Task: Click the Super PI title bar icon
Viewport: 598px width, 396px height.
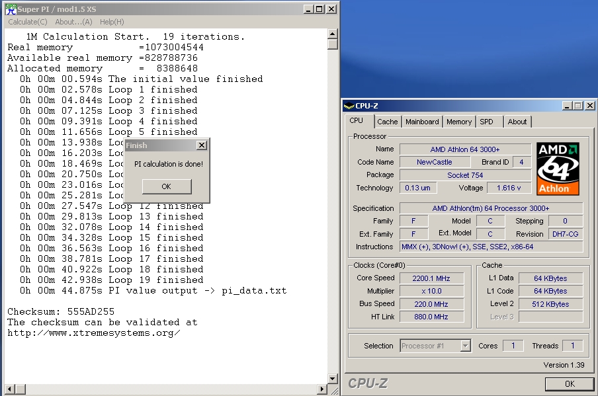Action: 11,9
